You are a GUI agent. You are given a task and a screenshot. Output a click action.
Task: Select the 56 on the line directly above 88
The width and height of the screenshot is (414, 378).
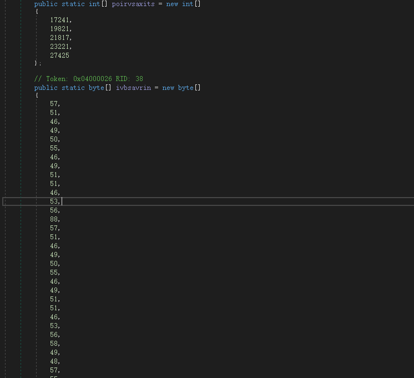click(x=54, y=210)
